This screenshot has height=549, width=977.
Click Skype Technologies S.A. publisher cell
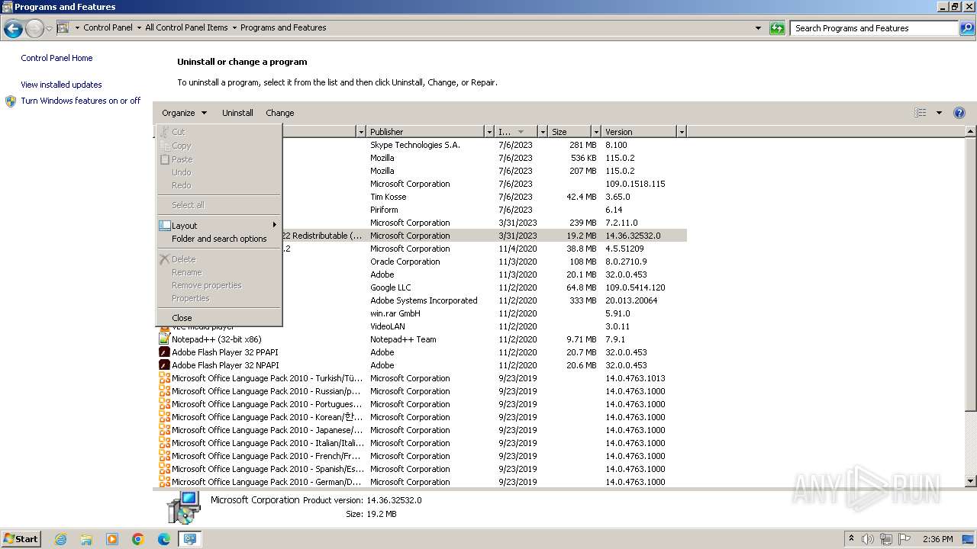pyautogui.click(x=415, y=145)
